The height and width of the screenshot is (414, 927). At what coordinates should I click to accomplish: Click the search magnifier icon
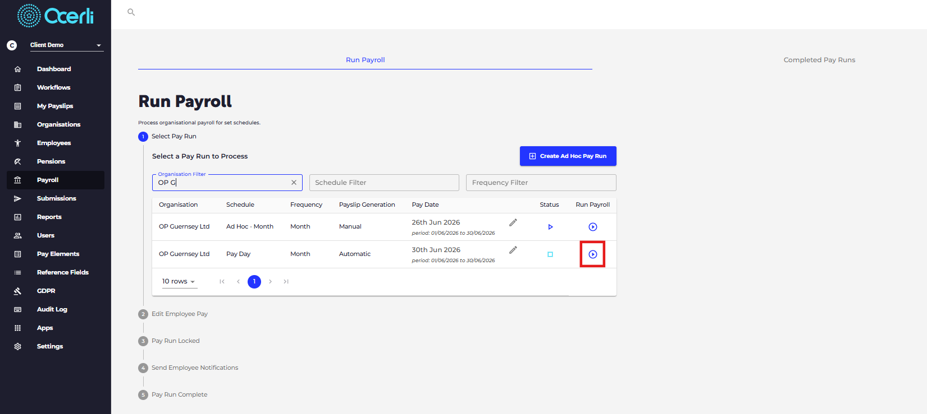pos(131,12)
